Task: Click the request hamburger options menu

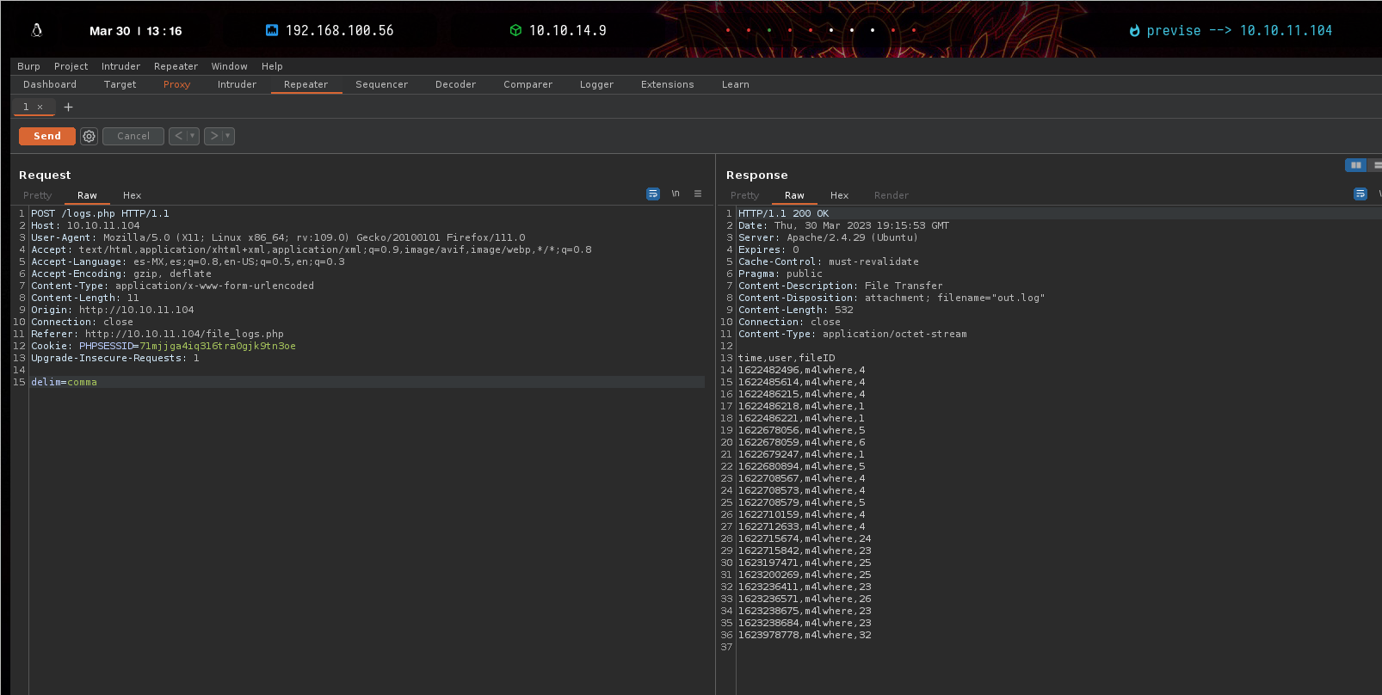Action: pos(698,194)
